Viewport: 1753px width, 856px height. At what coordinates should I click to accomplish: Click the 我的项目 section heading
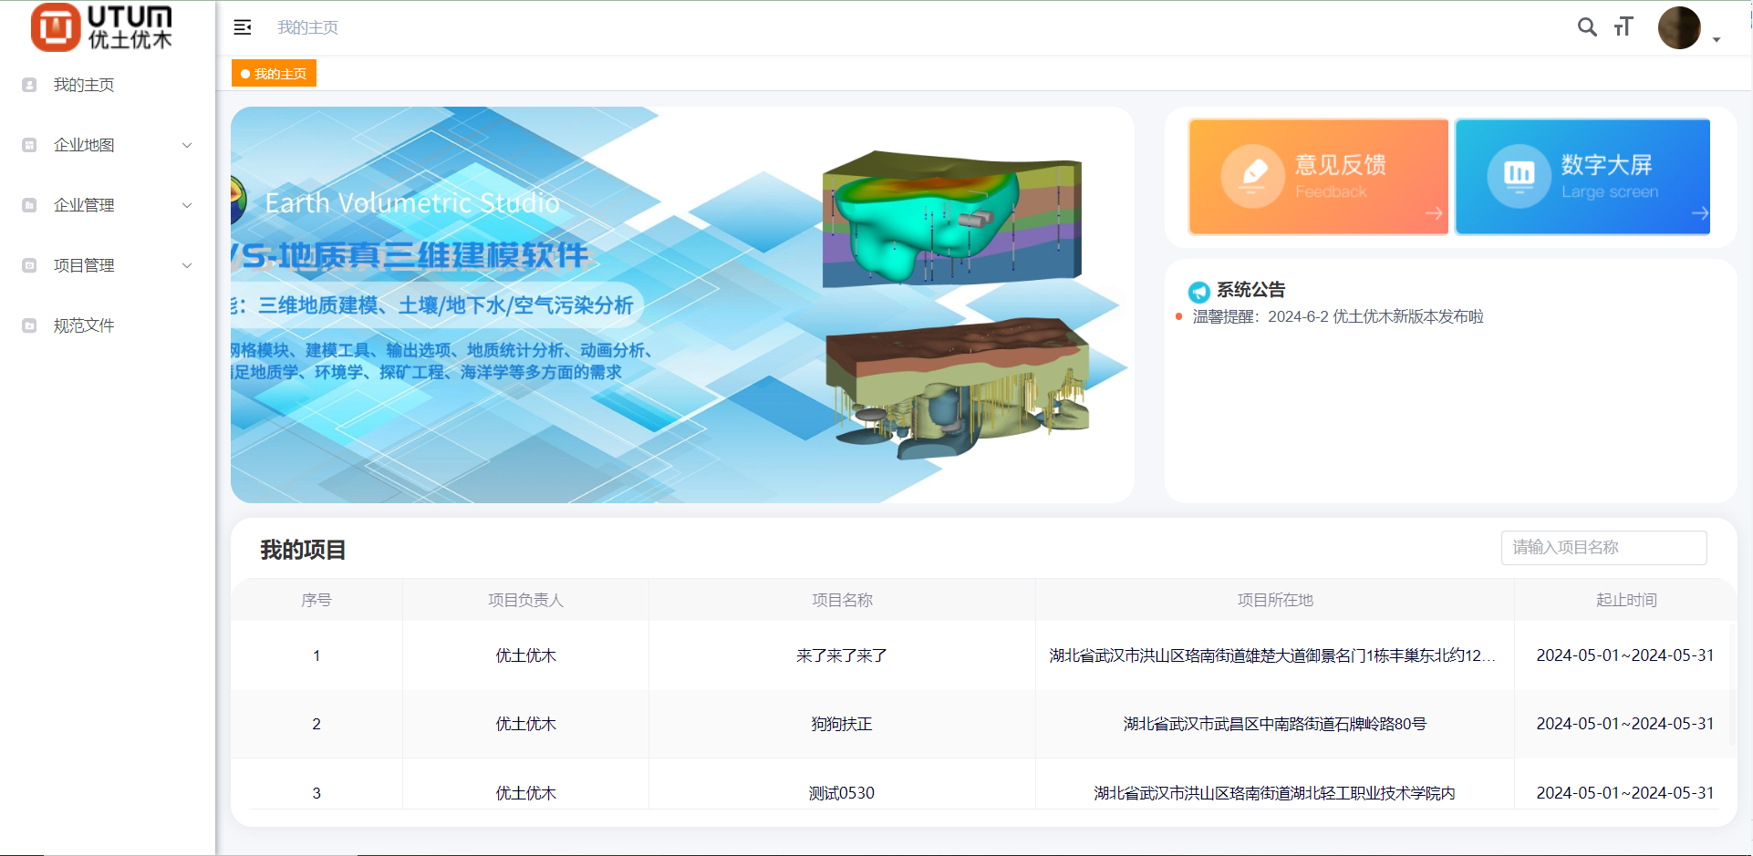pos(303,550)
